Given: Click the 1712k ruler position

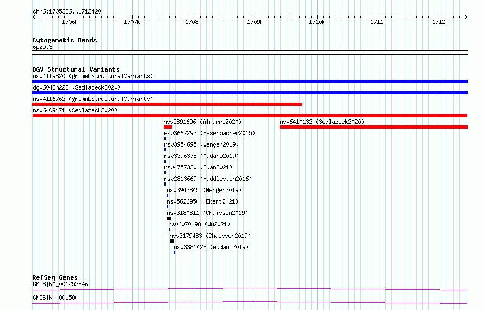Looking at the screenshot, I should pos(440,22).
